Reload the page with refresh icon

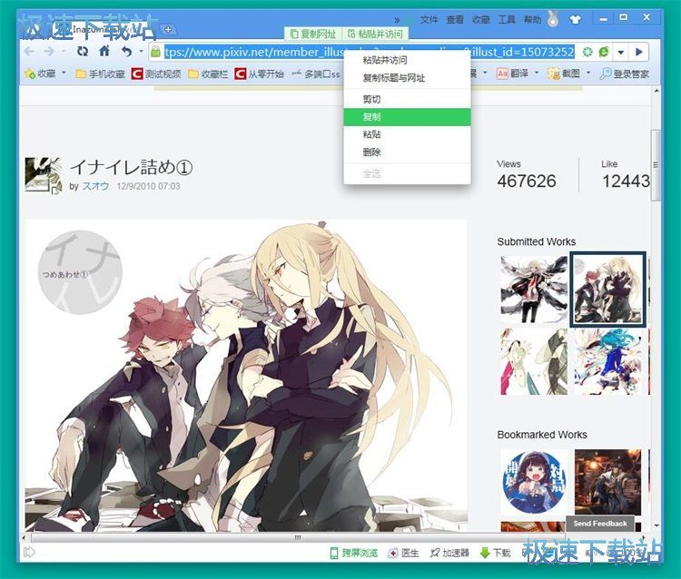[x=82, y=51]
